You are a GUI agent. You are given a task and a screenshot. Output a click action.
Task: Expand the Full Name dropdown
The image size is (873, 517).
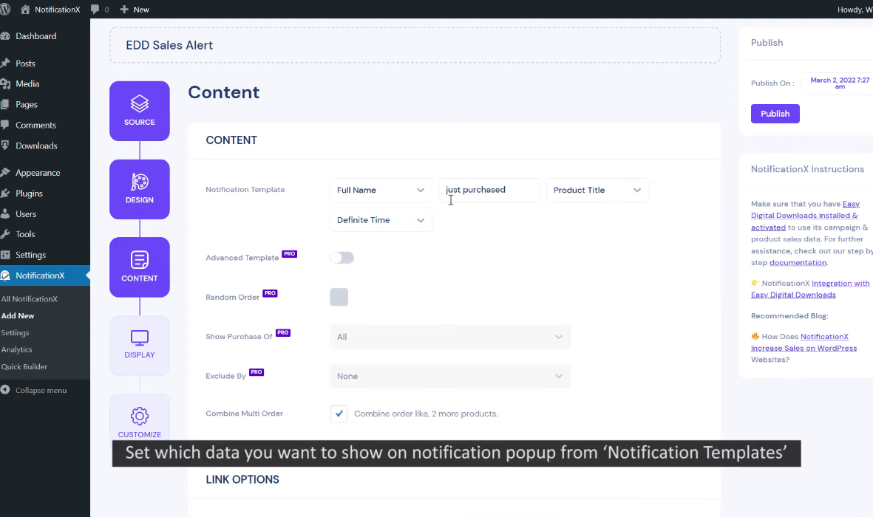pos(380,190)
